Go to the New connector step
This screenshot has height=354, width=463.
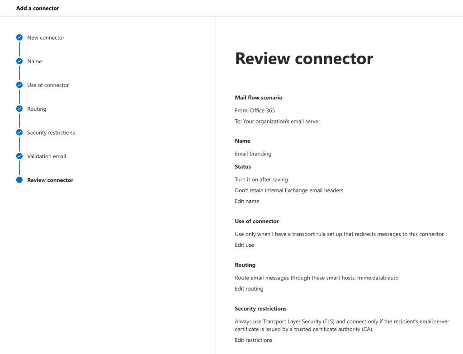[46, 38]
